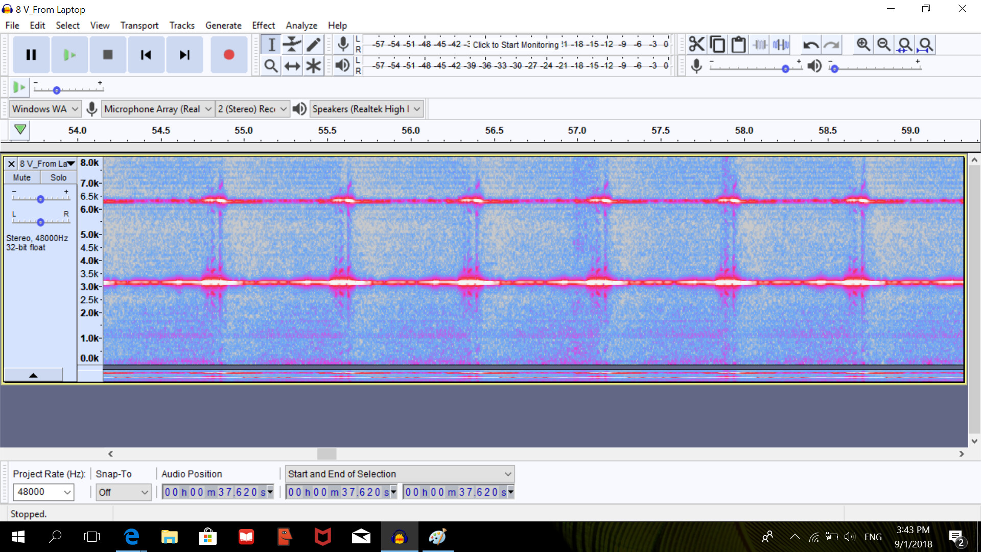The height and width of the screenshot is (552, 981).
Task: Start monitoring on the recording meter
Action: coord(516,44)
